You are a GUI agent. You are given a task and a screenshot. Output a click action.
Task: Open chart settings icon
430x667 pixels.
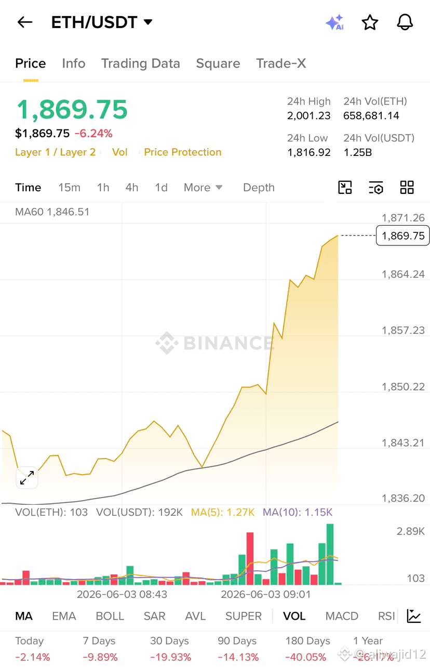pyautogui.click(x=376, y=188)
